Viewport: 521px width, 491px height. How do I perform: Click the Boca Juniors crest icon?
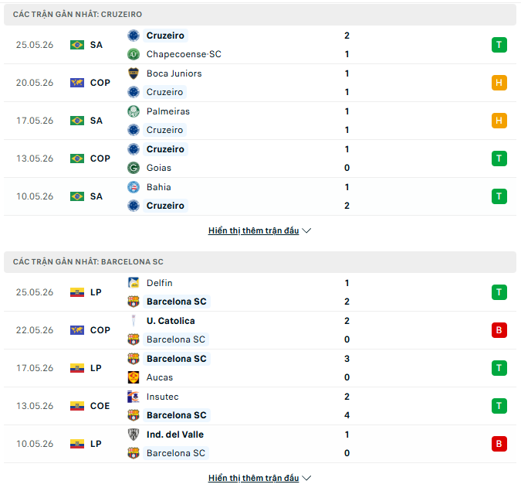(x=134, y=73)
